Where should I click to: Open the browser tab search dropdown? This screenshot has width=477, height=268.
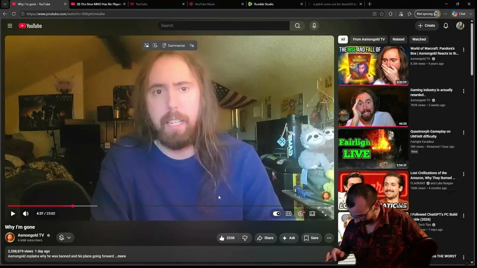point(5,4)
